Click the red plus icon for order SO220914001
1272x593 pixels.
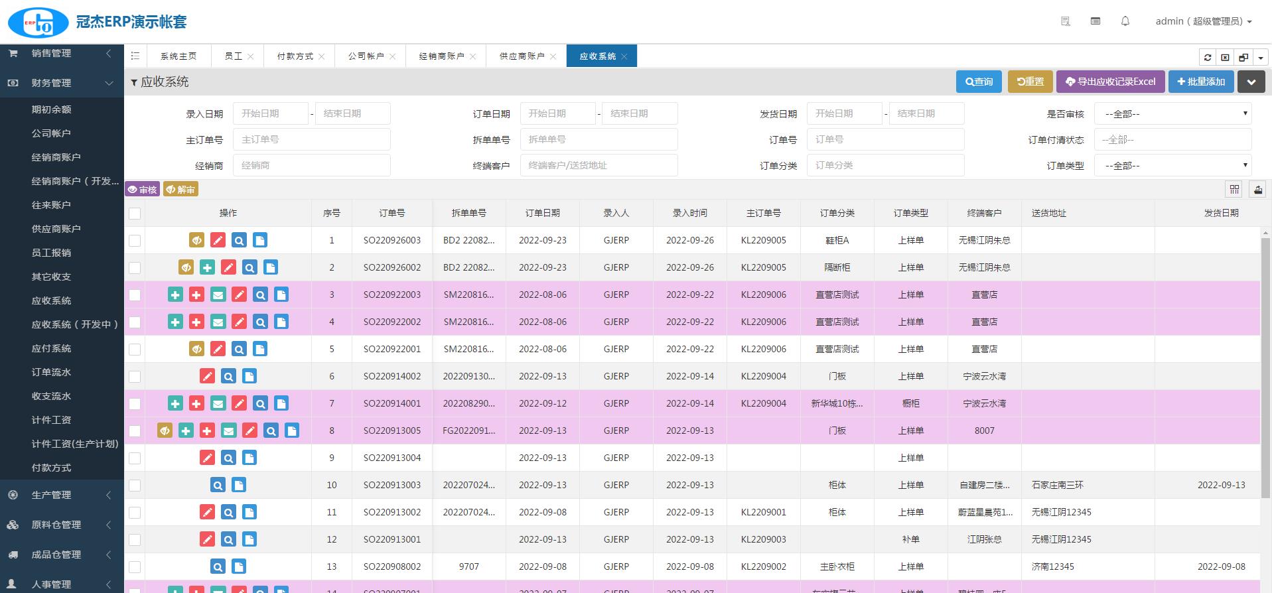(196, 403)
